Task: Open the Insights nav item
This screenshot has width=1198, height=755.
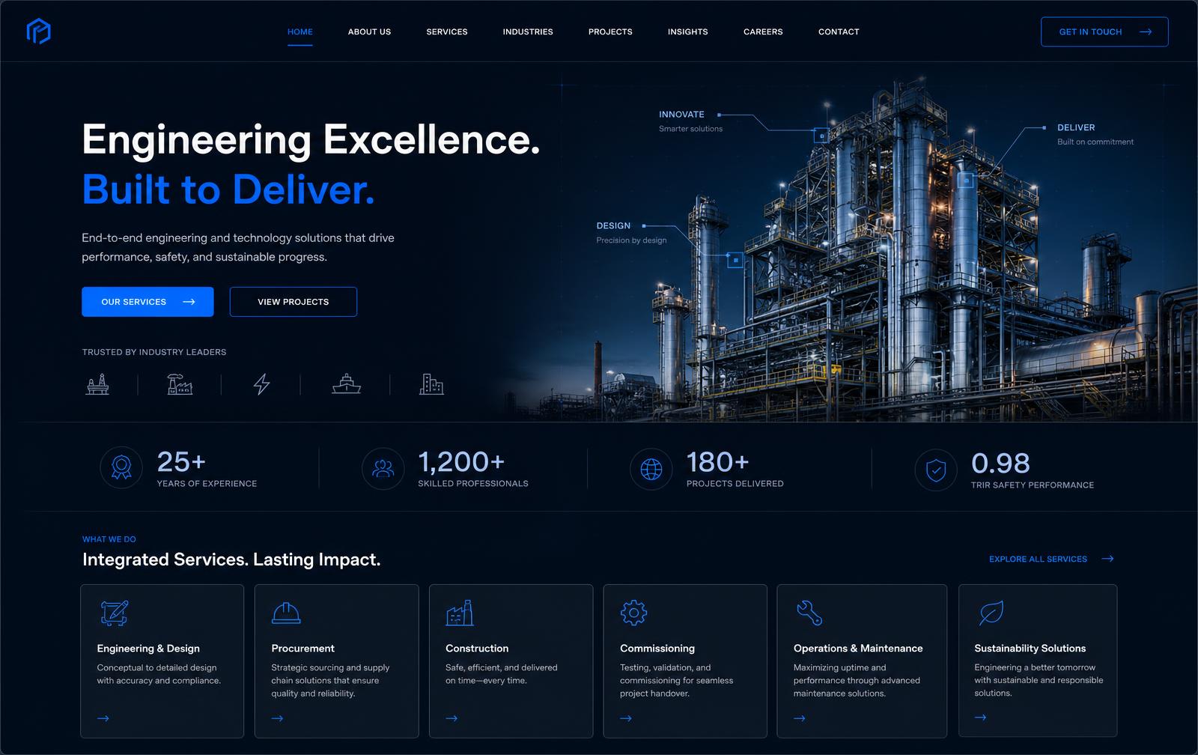Action: (688, 31)
